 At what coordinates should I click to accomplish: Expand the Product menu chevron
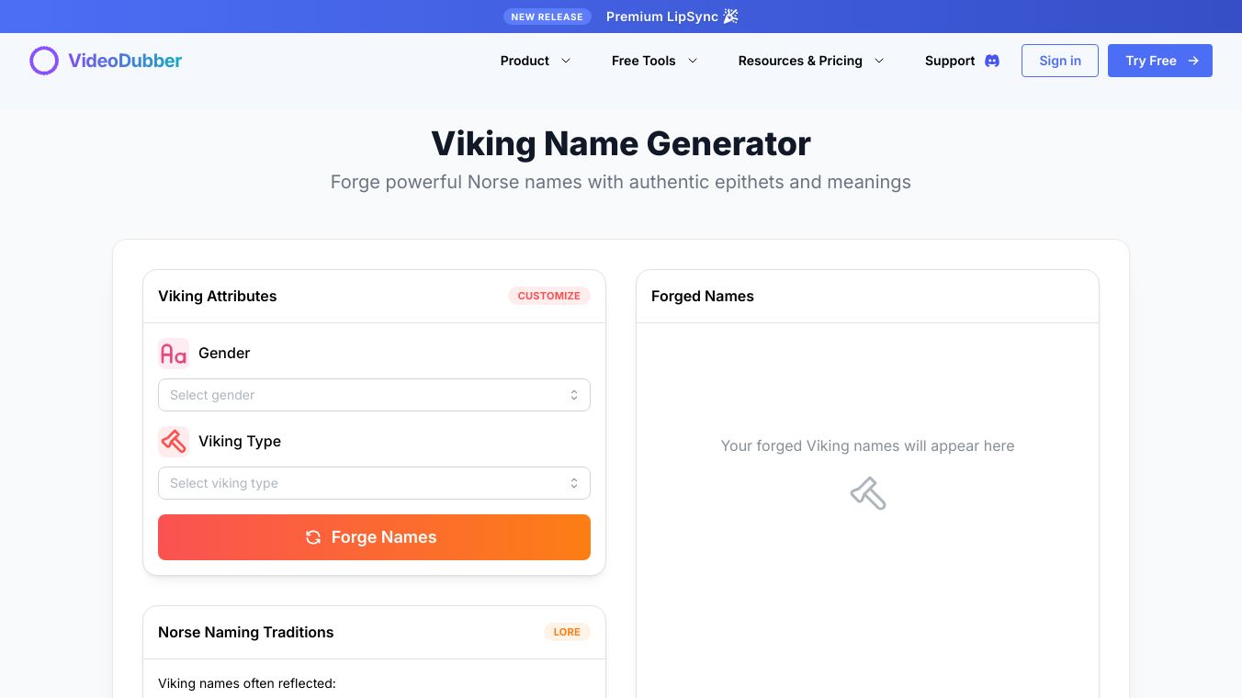coord(566,61)
